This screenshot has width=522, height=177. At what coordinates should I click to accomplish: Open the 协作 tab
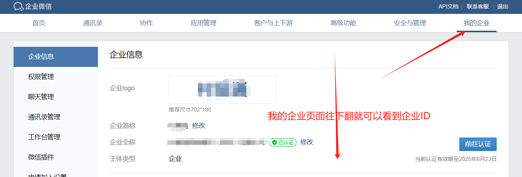point(147,23)
